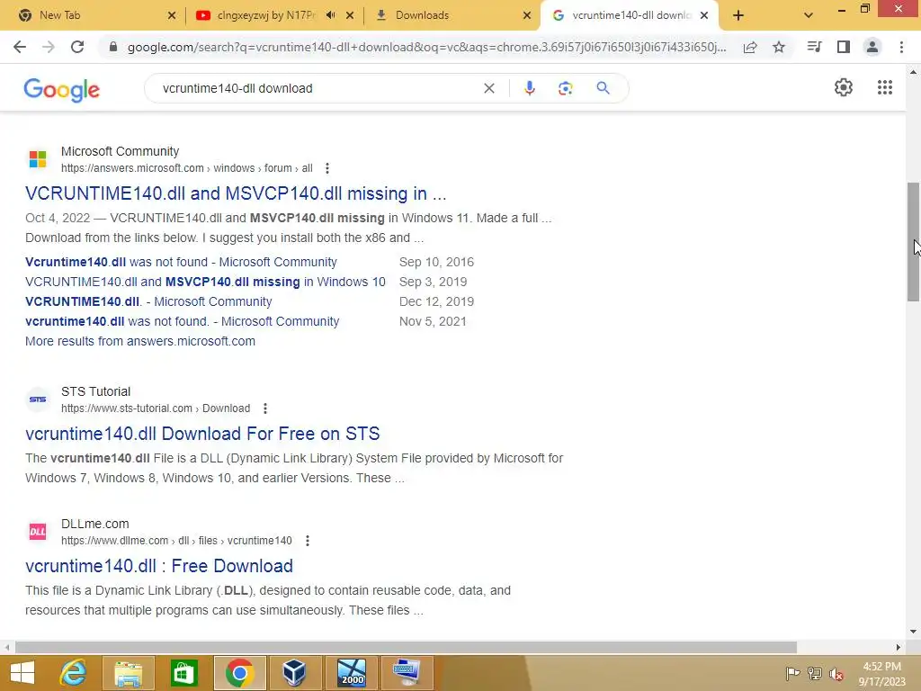Mute the YouTube tab using its speaker icon
Screen dimensions: 921x691
[x=331, y=15]
